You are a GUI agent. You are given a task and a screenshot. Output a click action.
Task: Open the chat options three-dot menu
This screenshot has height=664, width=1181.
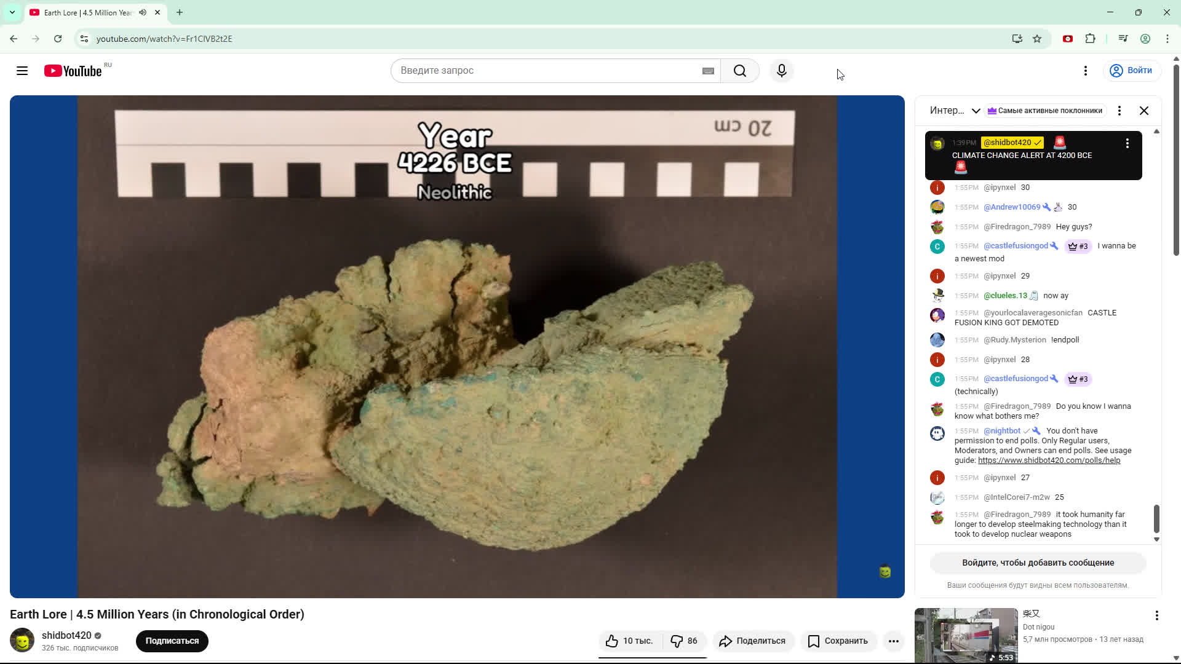(x=1119, y=111)
